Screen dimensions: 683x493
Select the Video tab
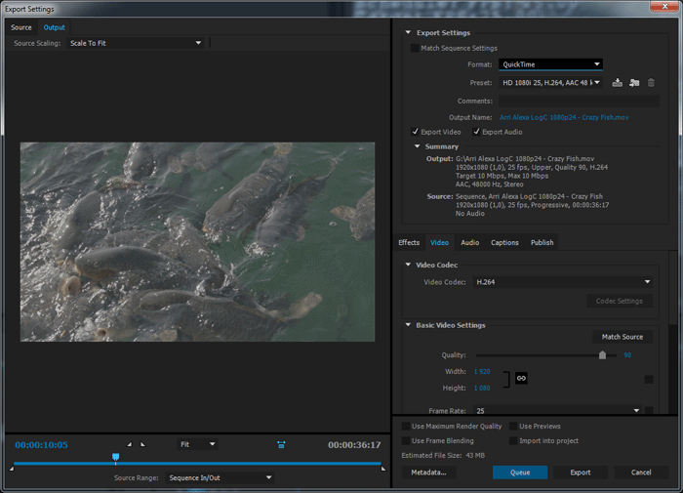(x=439, y=242)
